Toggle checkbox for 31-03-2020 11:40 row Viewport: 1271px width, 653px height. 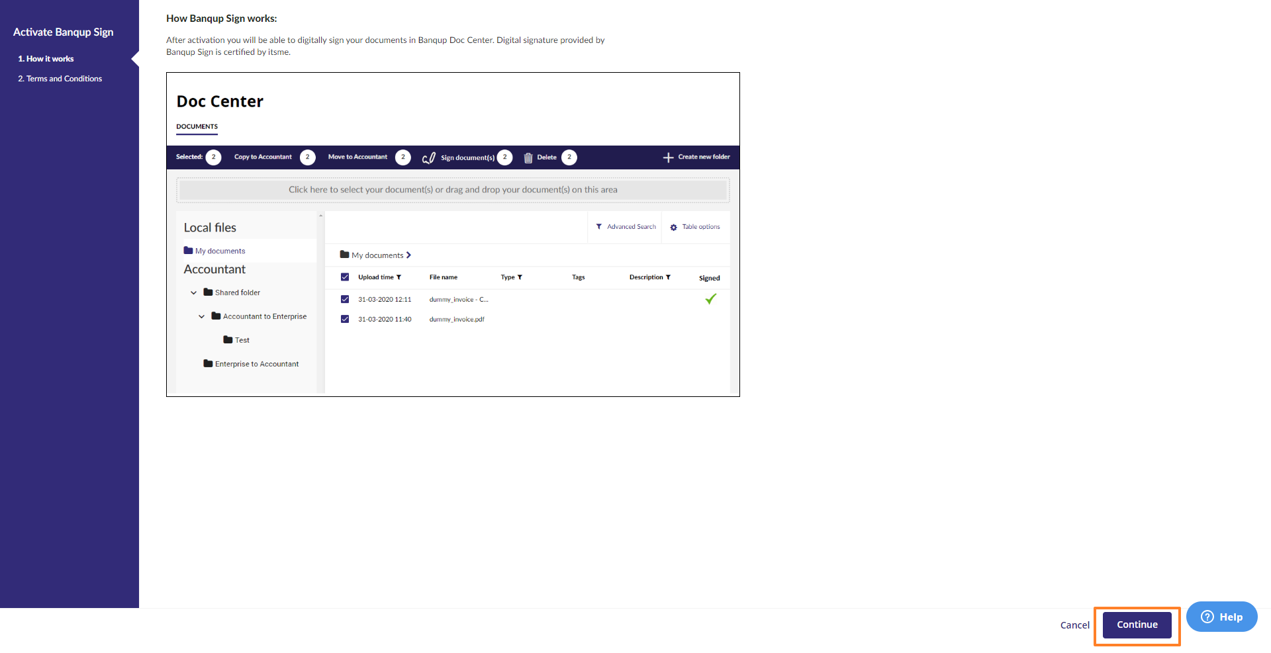[x=345, y=319]
